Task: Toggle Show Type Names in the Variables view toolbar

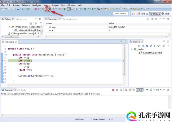Action: tap(148, 19)
